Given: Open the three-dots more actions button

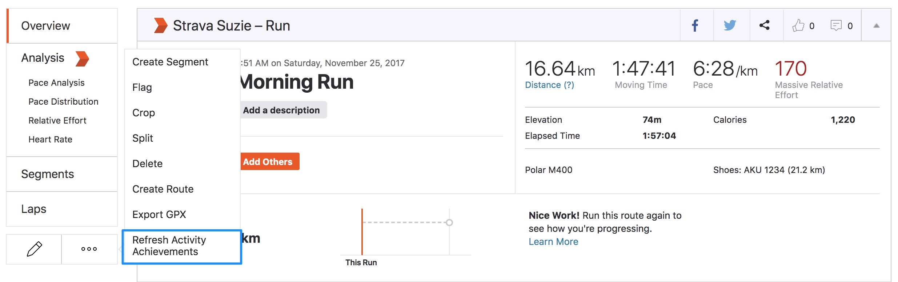Looking at the screenshot, I should pyautogui.click(x=89, y=249).
